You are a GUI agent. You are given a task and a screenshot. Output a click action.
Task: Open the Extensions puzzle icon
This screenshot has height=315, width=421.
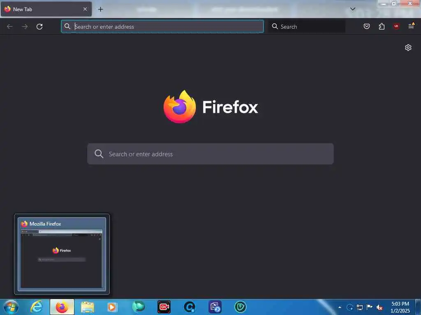pyautogui.click(x=382, y=26)
